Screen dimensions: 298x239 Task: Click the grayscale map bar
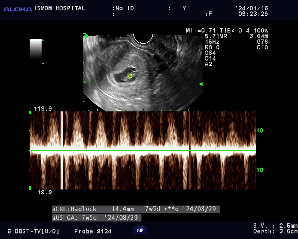pyautogui.click(x=35, y=49)
